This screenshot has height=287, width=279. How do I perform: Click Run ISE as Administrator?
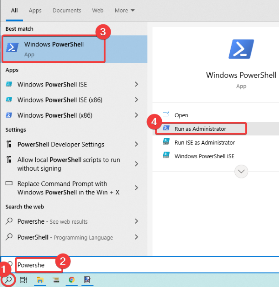click(204, 142)
